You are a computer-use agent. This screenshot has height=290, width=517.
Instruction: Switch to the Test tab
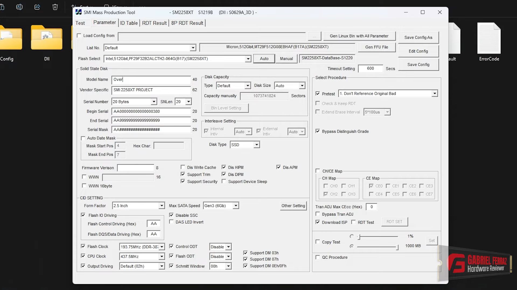80,23
